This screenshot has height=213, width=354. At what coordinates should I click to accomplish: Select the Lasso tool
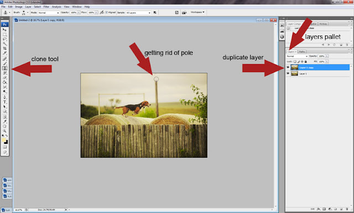pyautogui.click(x=4, y=39)
